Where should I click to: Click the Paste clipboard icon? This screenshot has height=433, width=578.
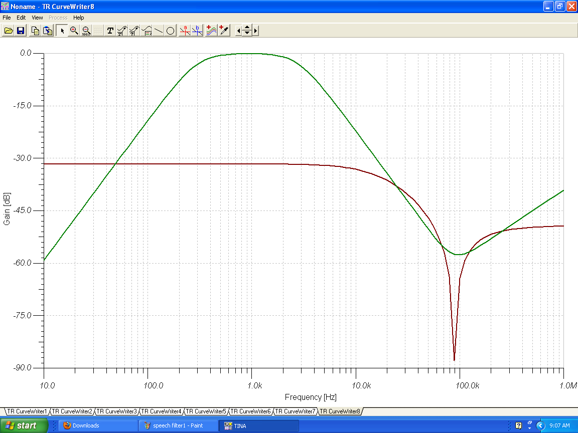[48, 31]
